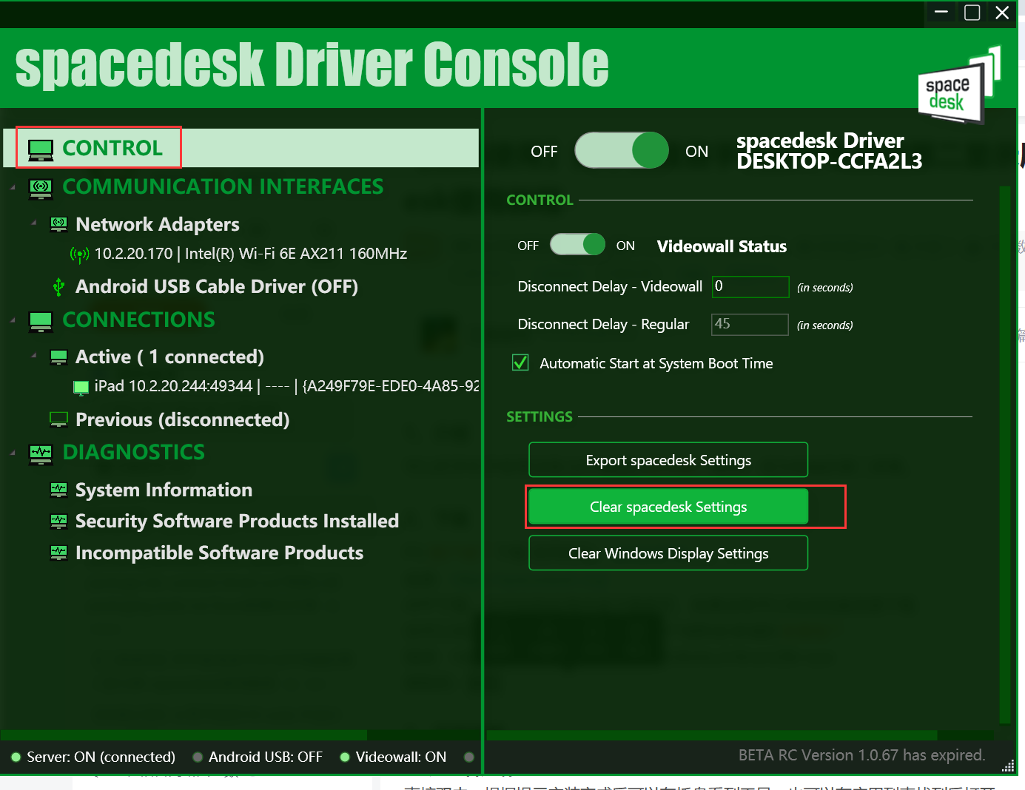Click the 'Android USB: OFF' status text
This screenshot has height=790, width=1025.
click(266, 757)
